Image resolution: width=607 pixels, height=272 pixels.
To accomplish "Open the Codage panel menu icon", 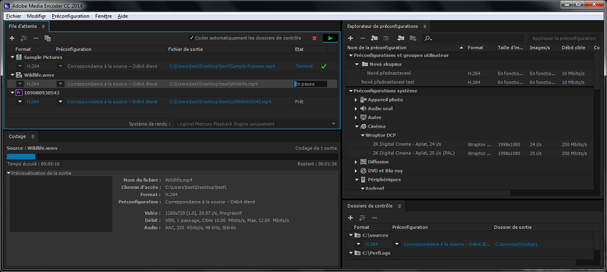I will coord(33,137).
